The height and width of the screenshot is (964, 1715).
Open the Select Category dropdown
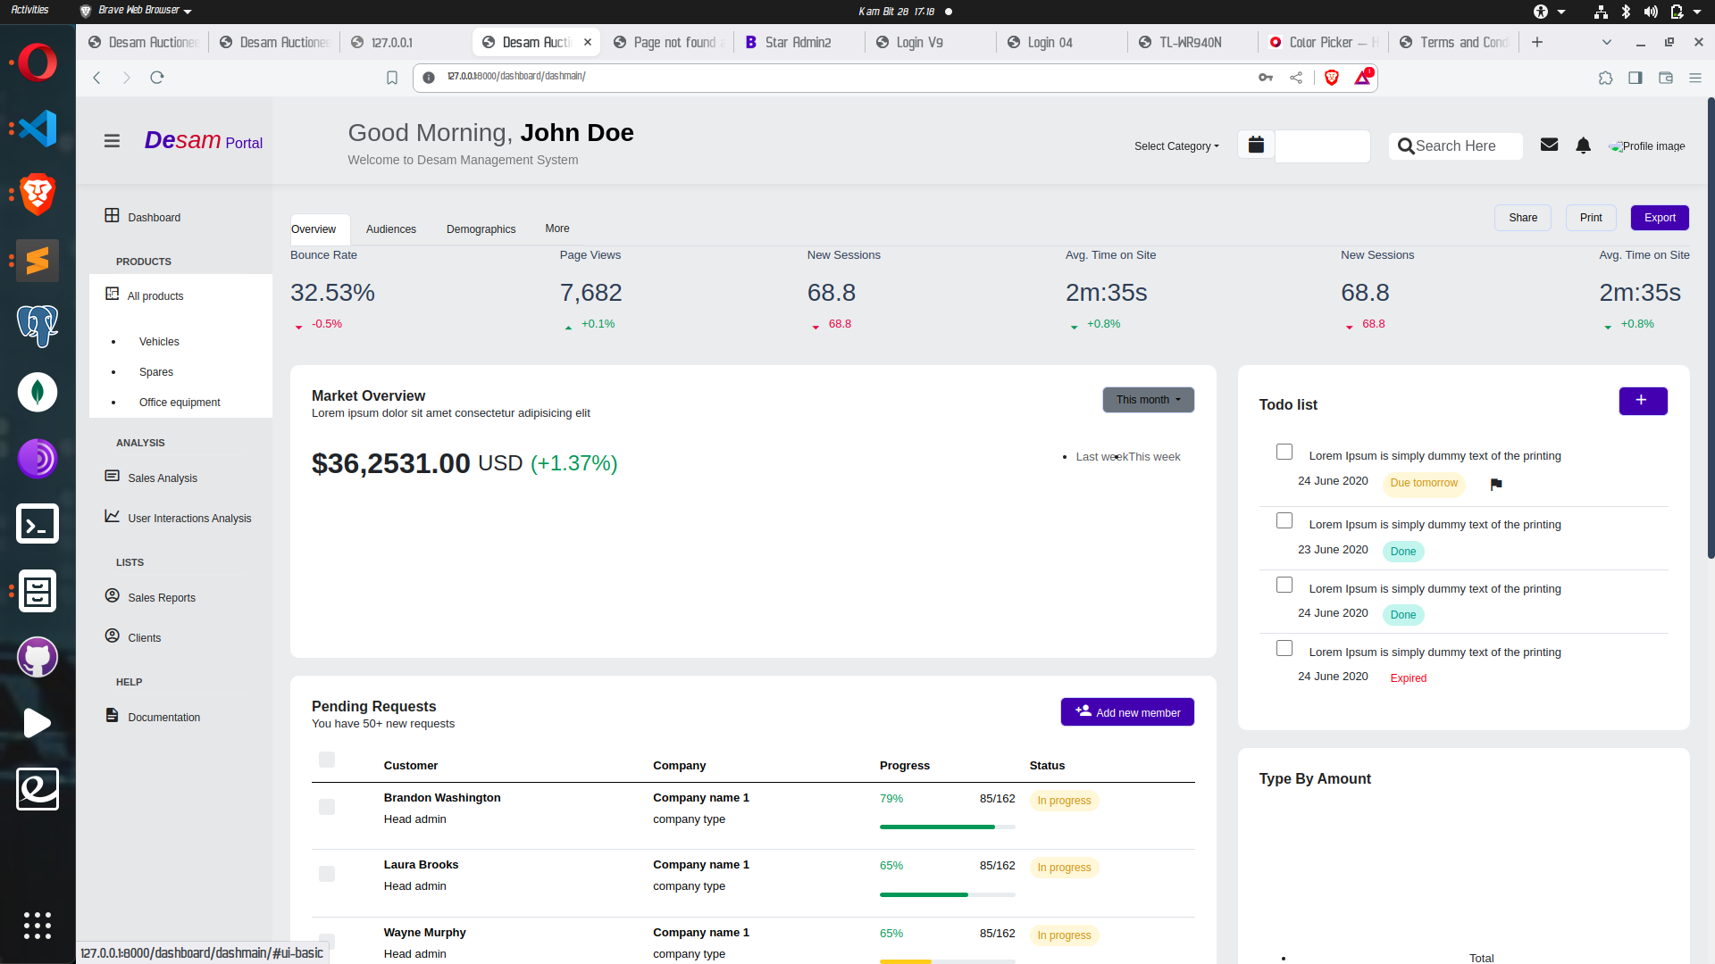(x=1175, y=146)
